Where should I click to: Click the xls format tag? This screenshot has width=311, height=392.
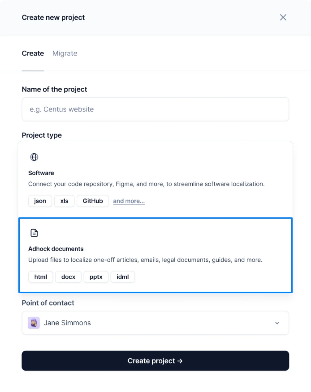64,201
